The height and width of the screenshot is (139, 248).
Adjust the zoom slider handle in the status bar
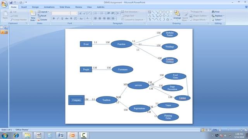(x=228, y=130)
